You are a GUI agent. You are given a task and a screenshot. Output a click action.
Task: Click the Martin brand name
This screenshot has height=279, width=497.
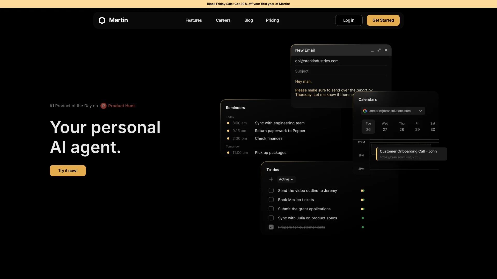pos(118,20)
